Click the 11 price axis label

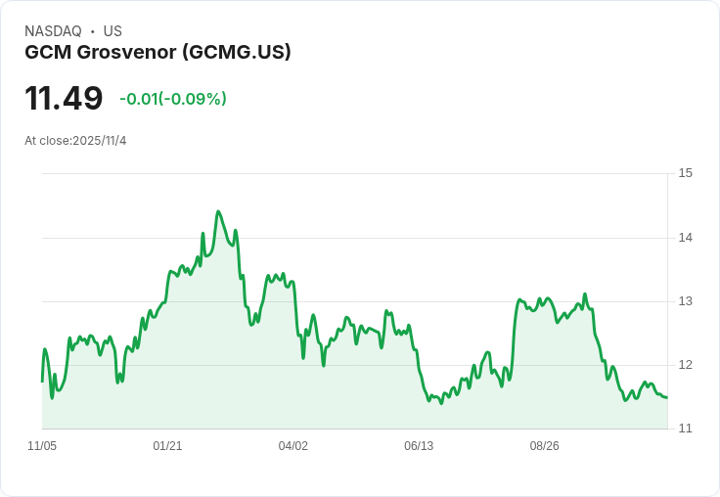pyautogui.click(x=685, y=429)
